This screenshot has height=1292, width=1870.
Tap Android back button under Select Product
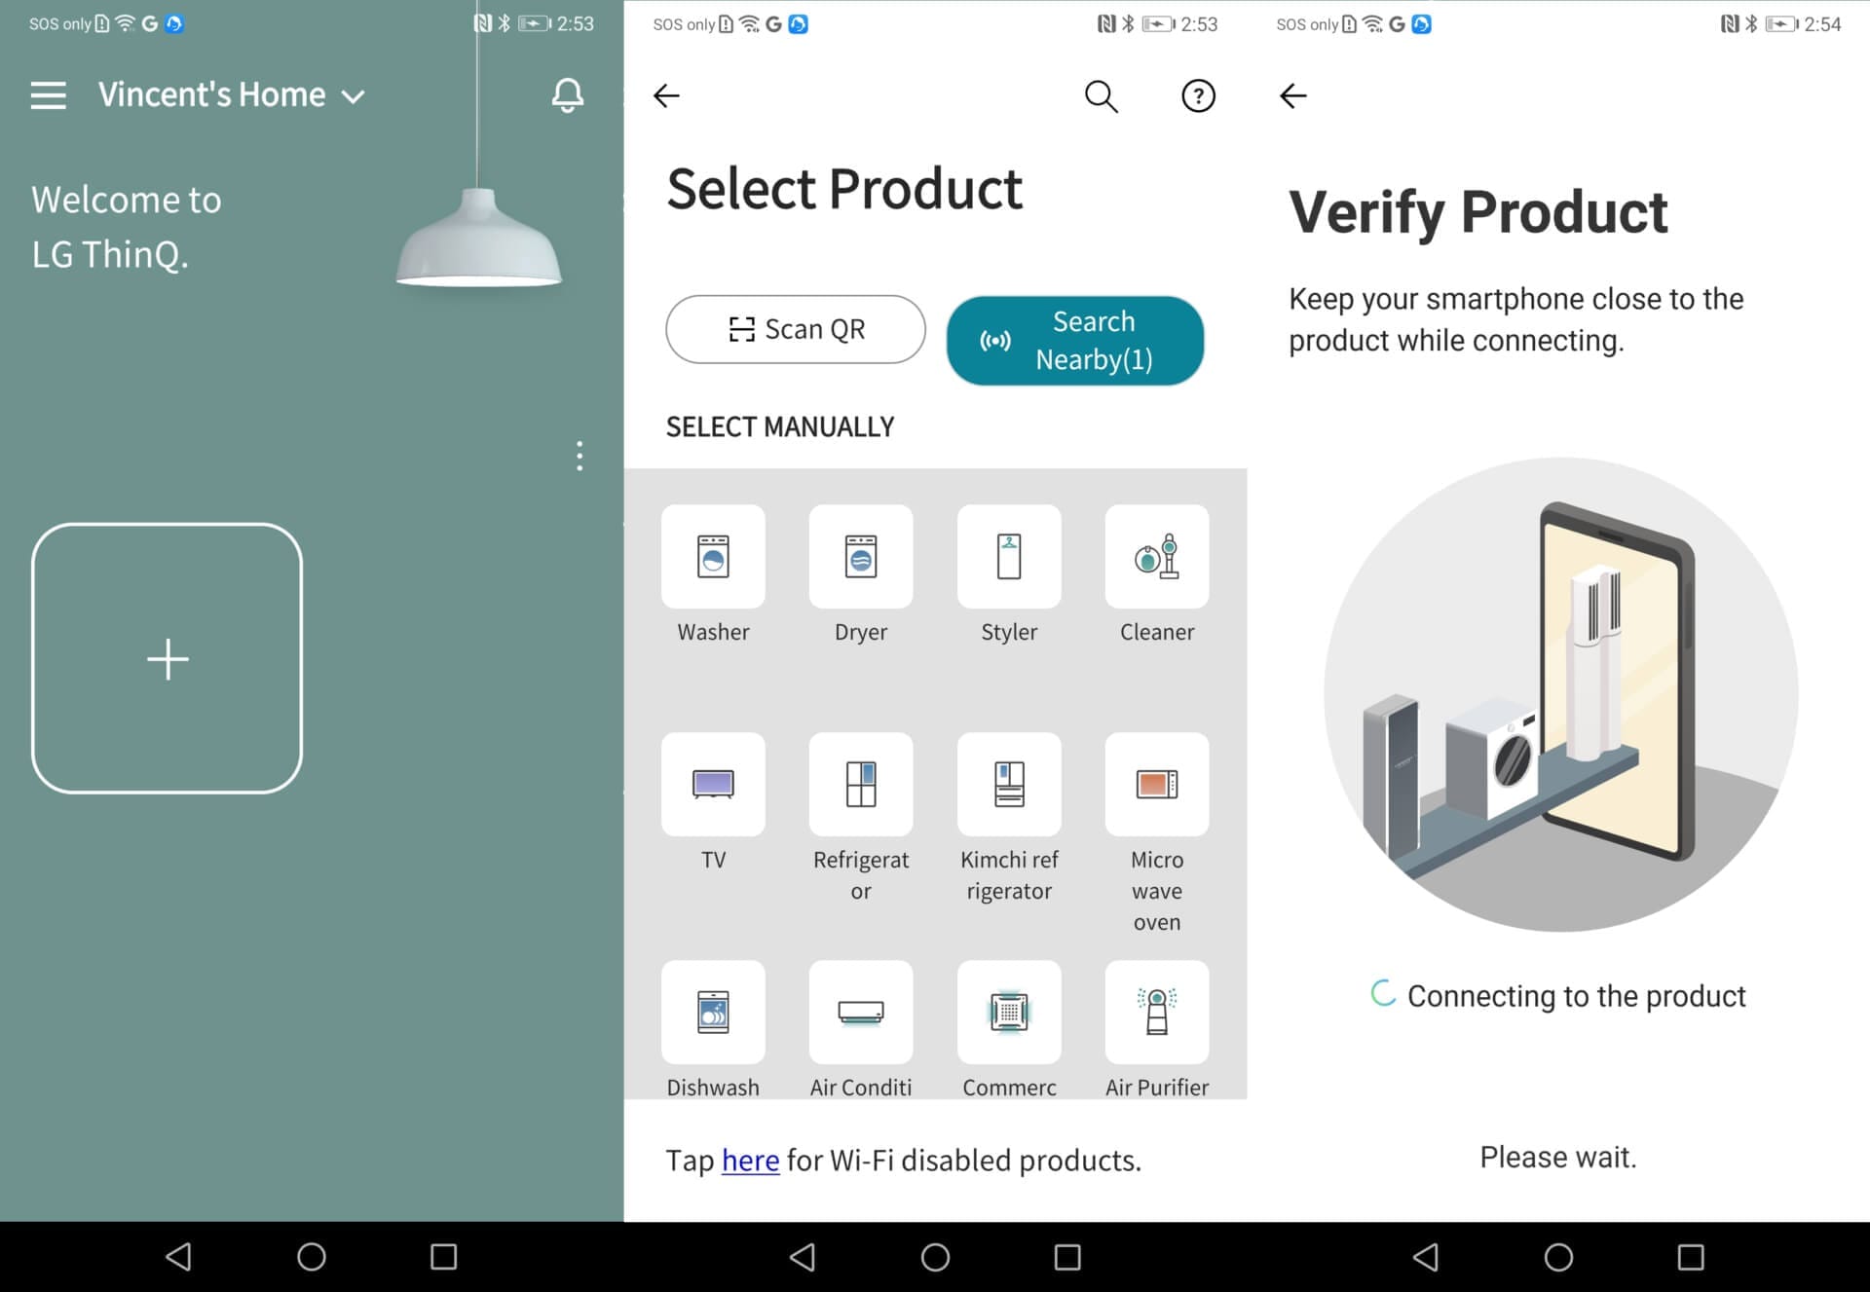pos(803,1257)
